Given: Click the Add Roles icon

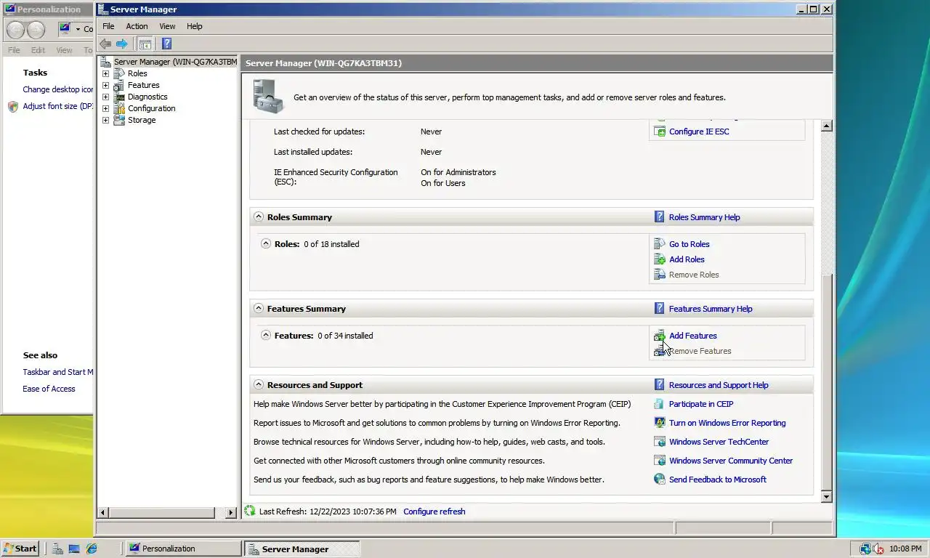Looking at the screenshot, I should point(660,259).
